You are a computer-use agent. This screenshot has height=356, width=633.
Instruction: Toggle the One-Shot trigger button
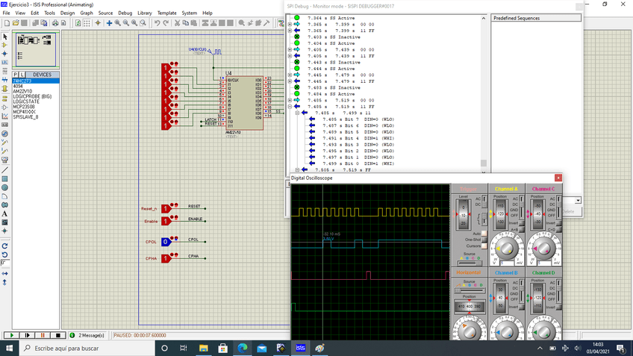[484, 240]
